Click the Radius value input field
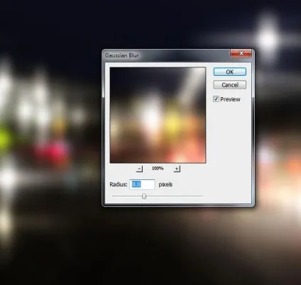The width and height of the screenshot is (301, 285). pos(142,184)
